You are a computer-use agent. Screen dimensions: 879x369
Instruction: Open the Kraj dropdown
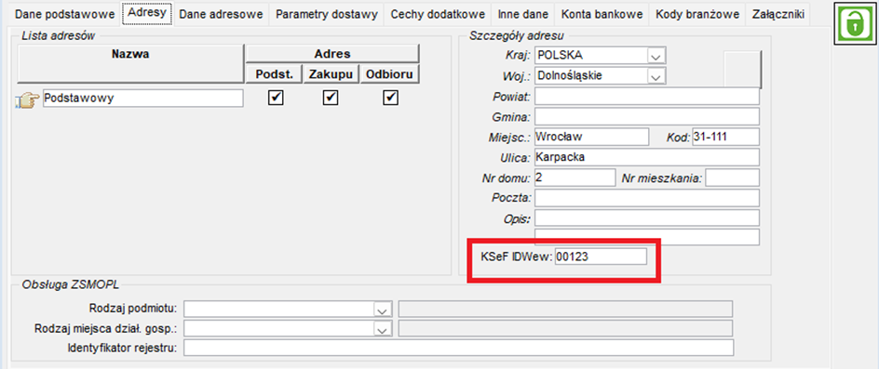[656, 56]
